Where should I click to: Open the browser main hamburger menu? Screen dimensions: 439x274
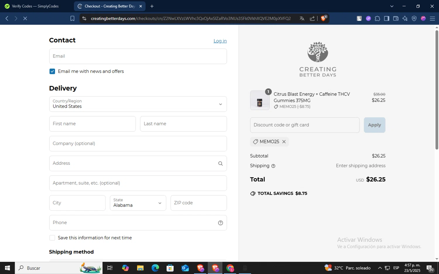432,18
